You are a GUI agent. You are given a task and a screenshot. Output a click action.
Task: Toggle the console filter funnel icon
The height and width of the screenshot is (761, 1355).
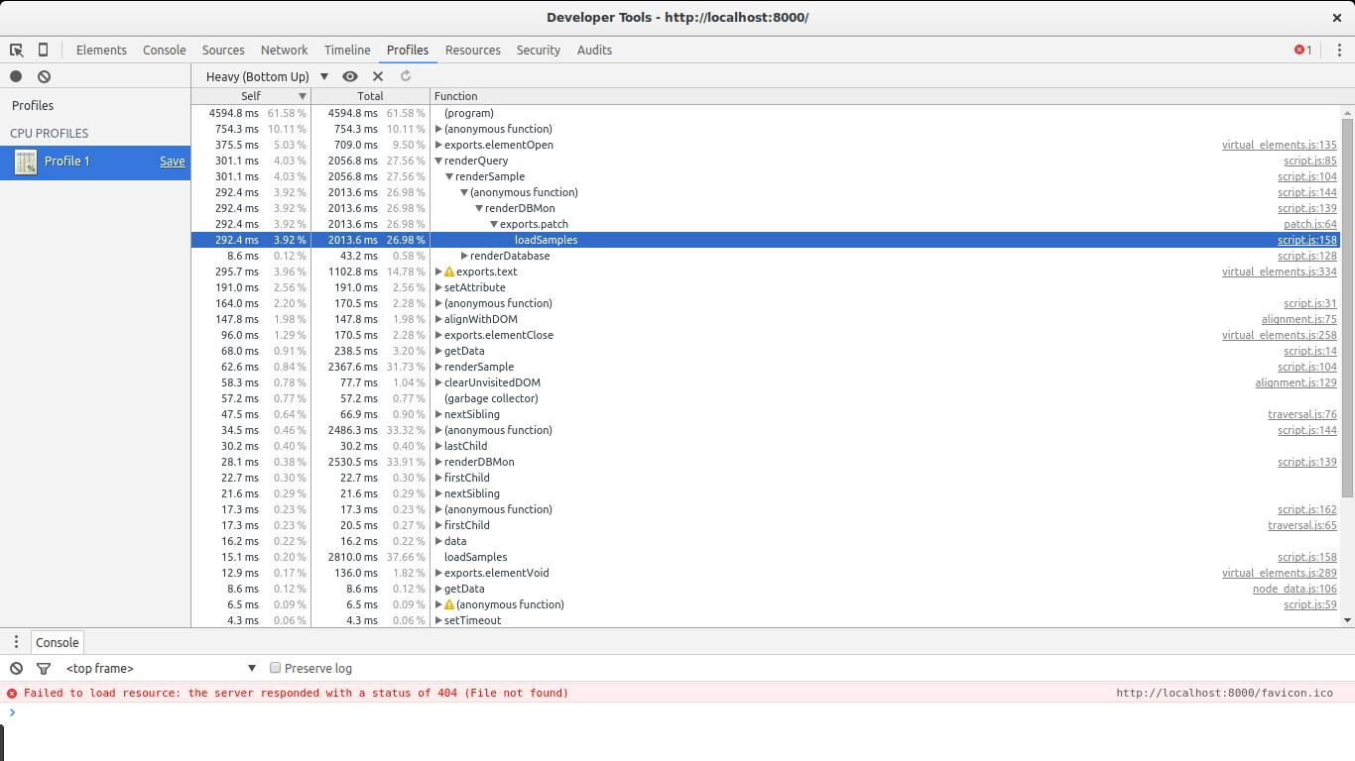click(44, 668)
